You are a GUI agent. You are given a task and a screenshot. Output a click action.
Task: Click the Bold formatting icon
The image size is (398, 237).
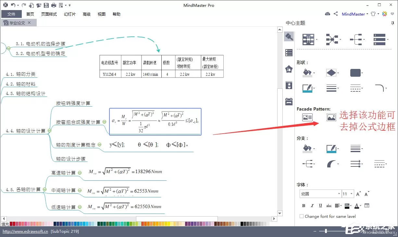(x=304, y=206)
